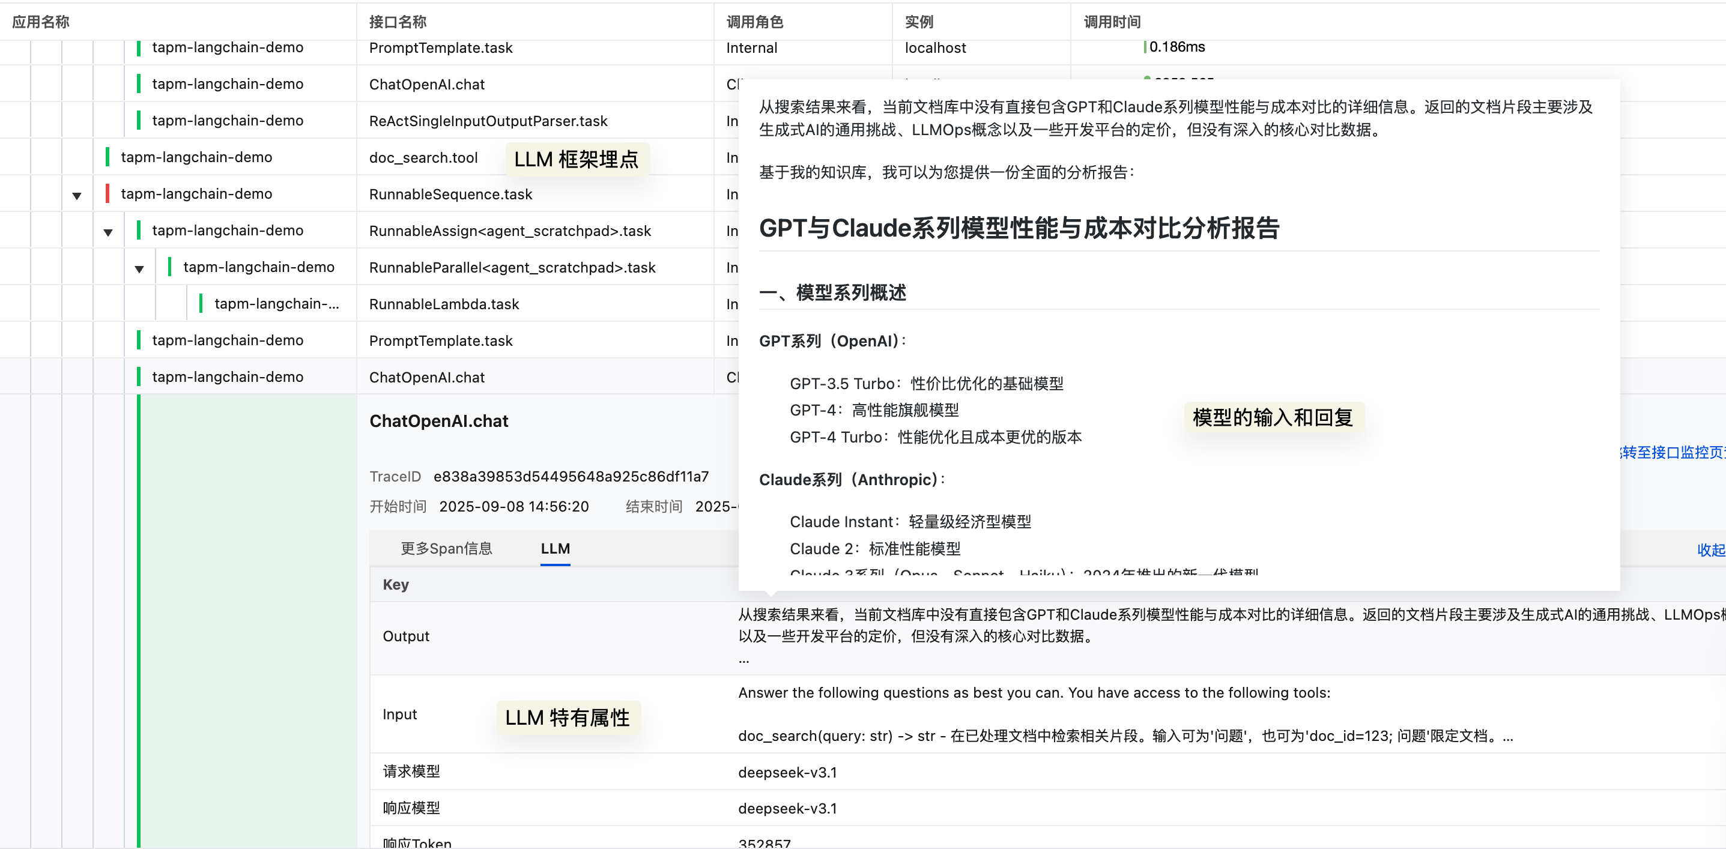Click the 调用时间 column header
This screenshot has width=1726, height=849.
tap(1112, 22)
